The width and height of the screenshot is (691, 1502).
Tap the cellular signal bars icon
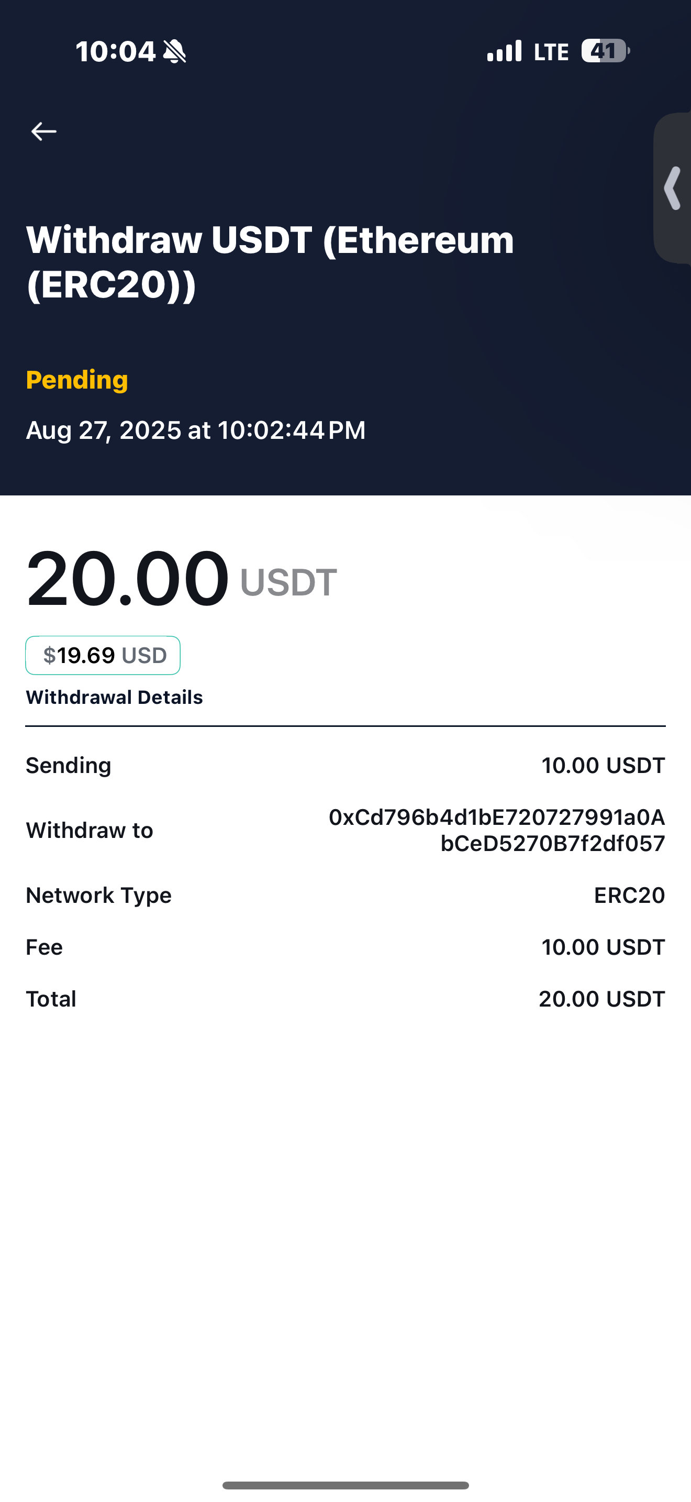pyautogui.click(x=504, y=51)
